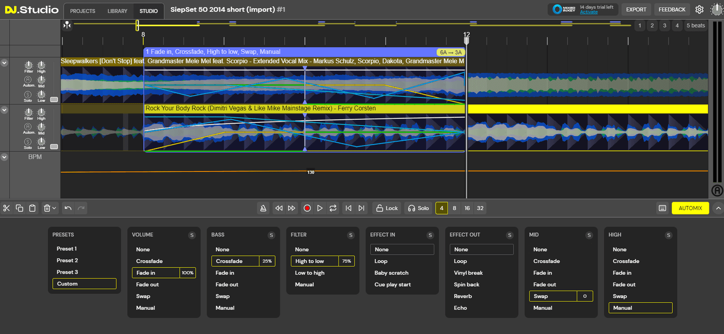Select Custom preset option
The image size is (724, 334).
click(84, 284)
